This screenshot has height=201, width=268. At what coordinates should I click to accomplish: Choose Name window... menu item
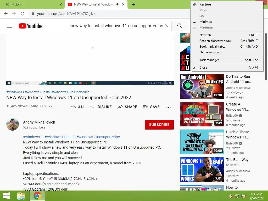pos(227,52)
